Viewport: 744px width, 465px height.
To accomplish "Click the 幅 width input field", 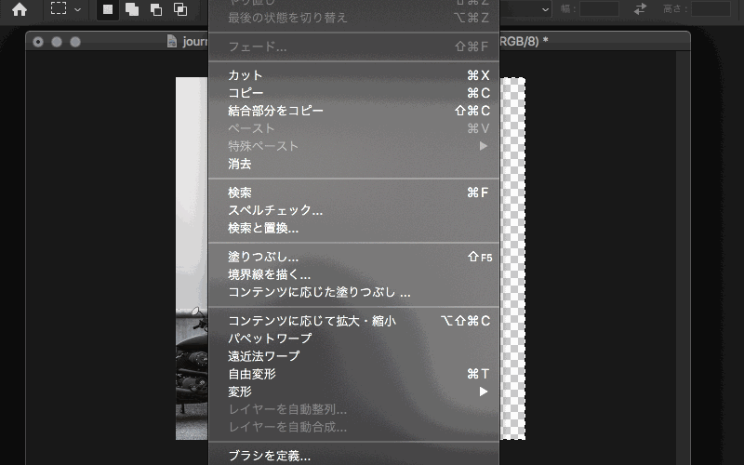I will (x=599, y=8).
